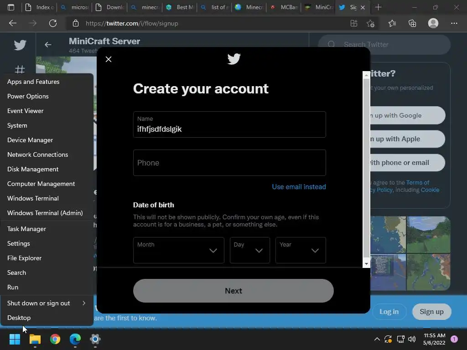Image resolution: width=467 pixels, height=350 pixels.
Task: Open a new browser tab
Action: coord(378,7)
